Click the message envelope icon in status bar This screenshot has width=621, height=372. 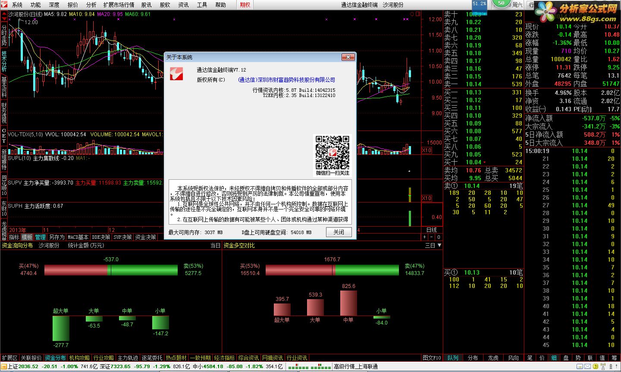(x=587, y=366)
